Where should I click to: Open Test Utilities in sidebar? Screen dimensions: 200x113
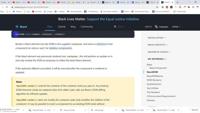tap(152, 88)
